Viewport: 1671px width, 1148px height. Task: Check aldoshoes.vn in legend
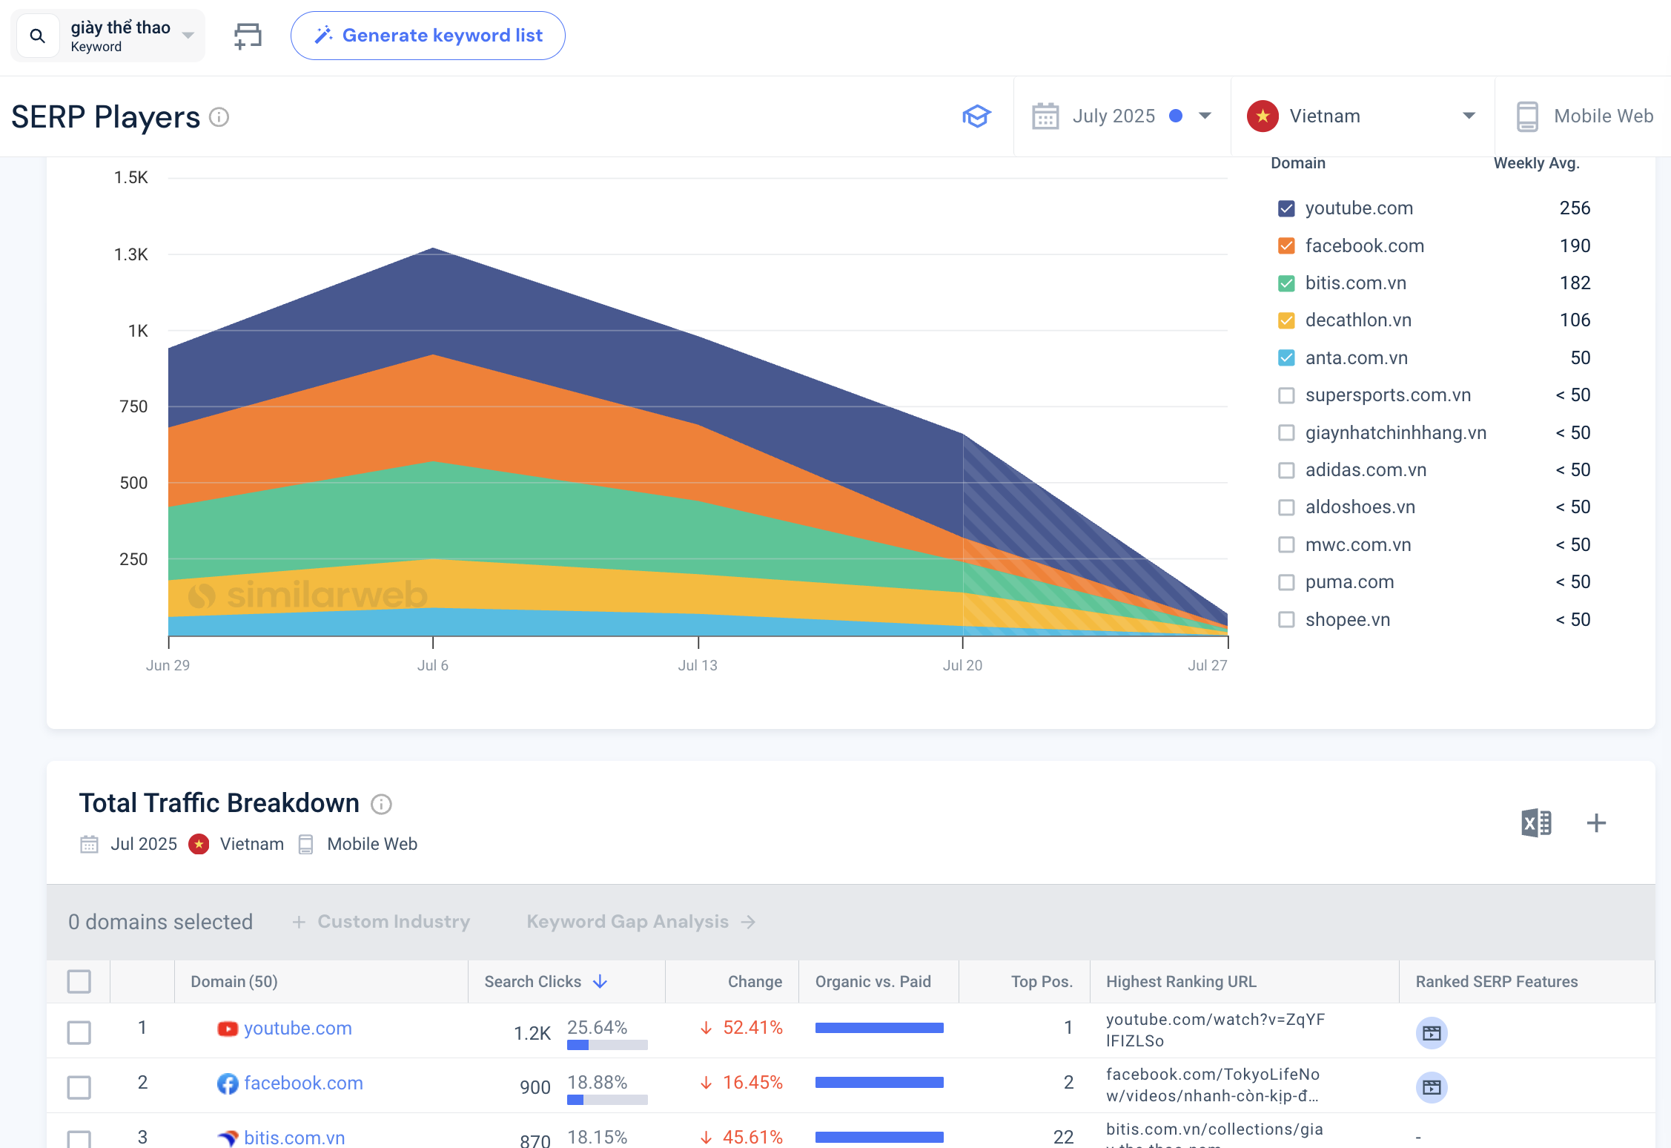point(1286,507)
